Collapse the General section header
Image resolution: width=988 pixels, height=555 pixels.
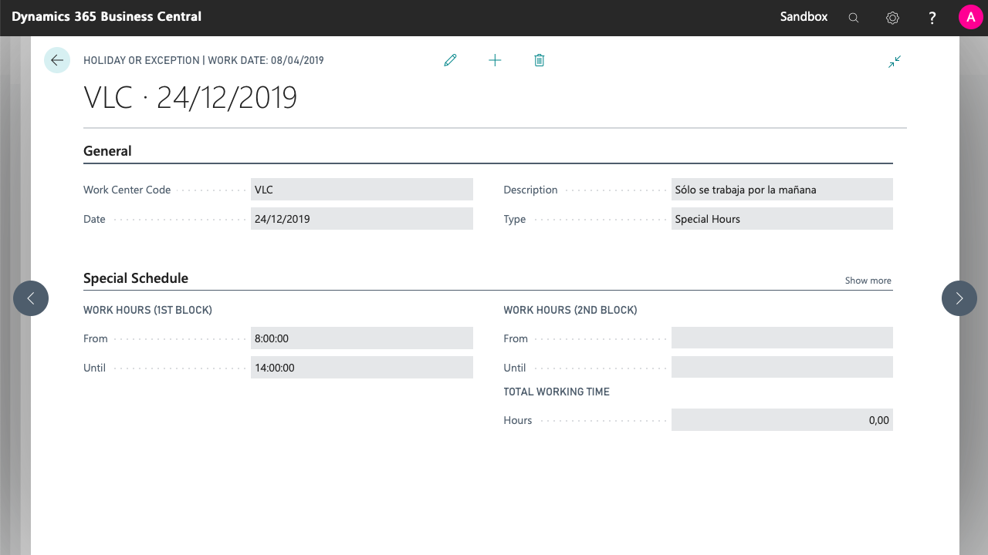pos(107,151)
